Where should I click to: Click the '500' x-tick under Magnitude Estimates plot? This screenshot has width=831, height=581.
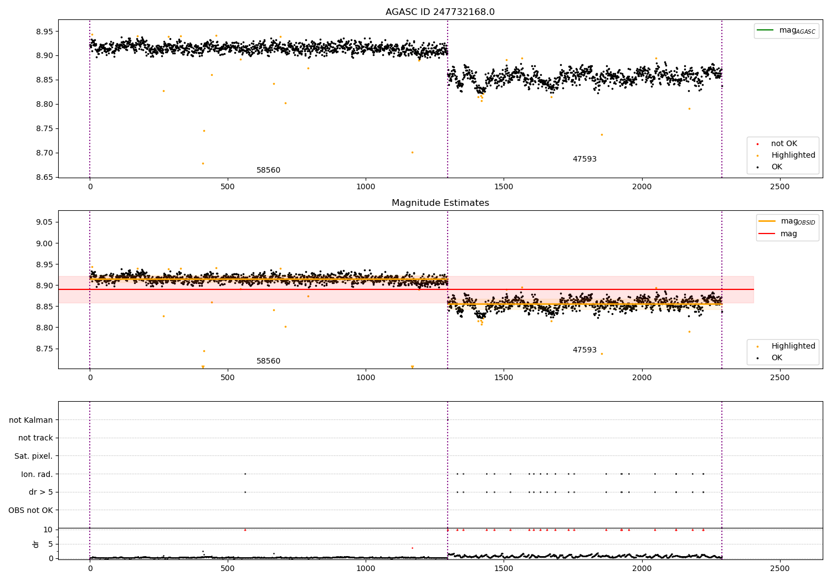click(228, 377)
